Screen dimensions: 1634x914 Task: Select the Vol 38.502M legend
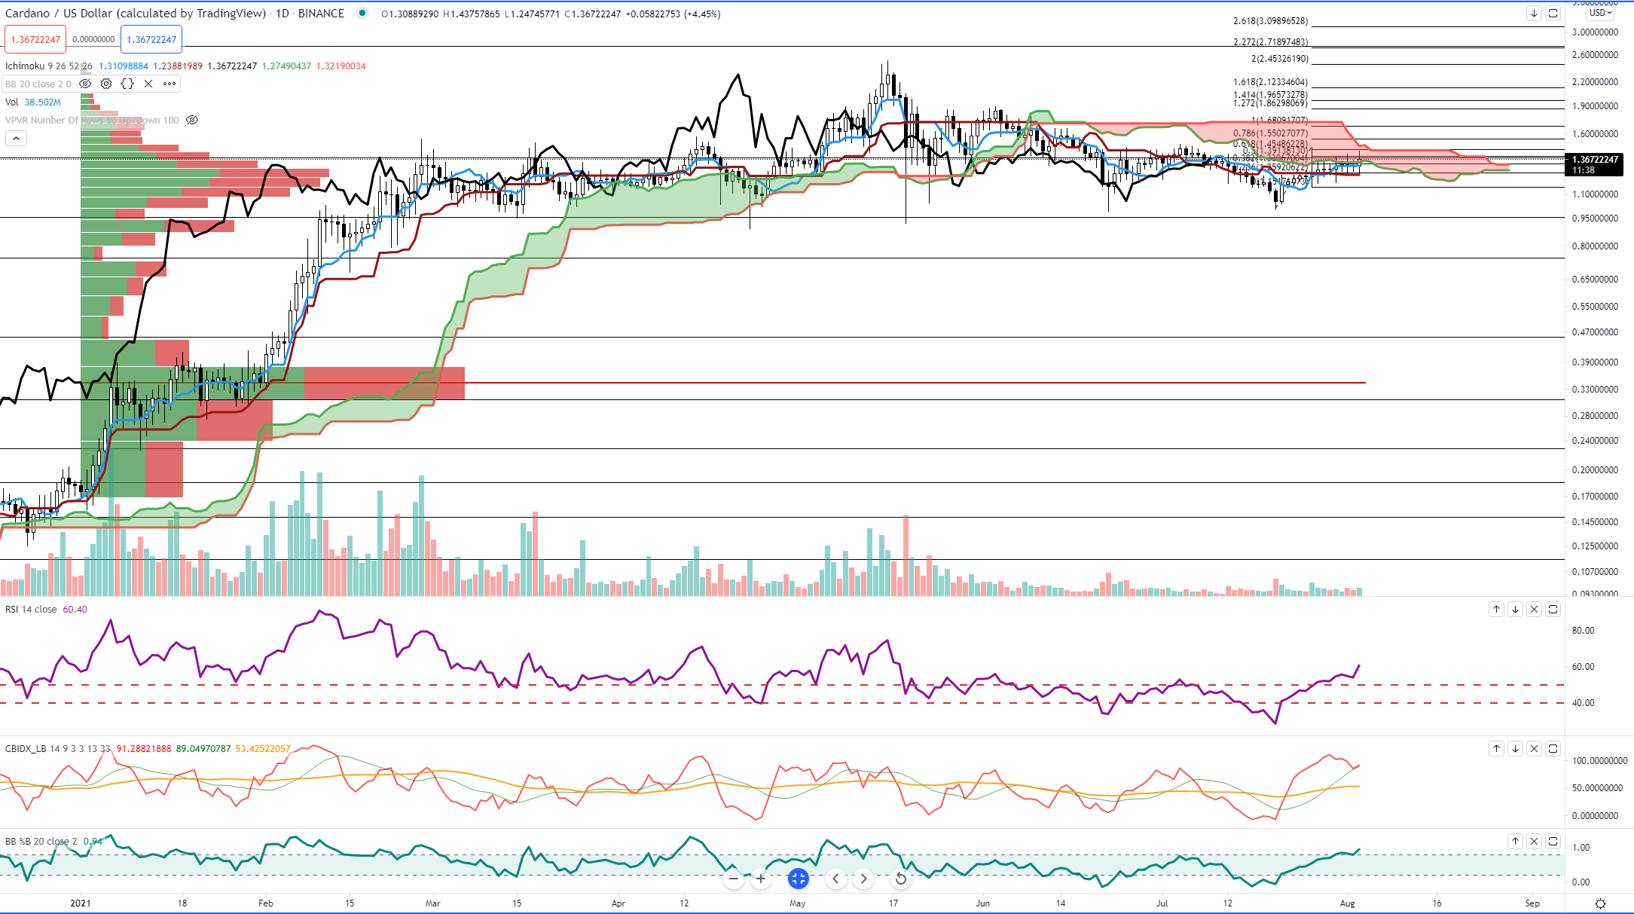click(x=33, y=102)
